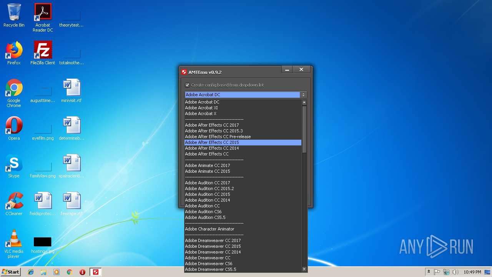Open Chrome from the taskbar
The width and height of the screenshot is (492, 277).
[x=69, y=272]
